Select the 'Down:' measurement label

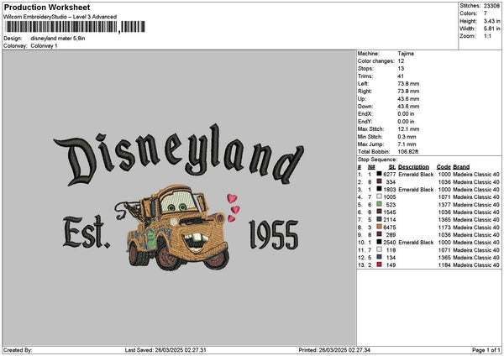(x=365, y=107)
